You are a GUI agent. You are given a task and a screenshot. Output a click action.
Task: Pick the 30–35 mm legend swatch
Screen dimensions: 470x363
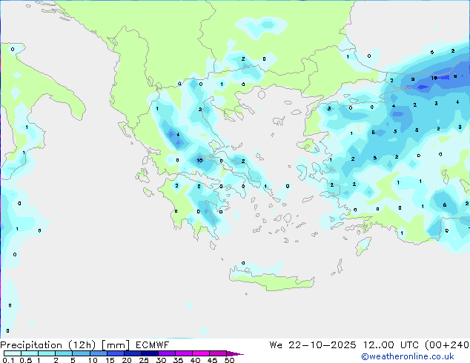(x=166, y=353)
